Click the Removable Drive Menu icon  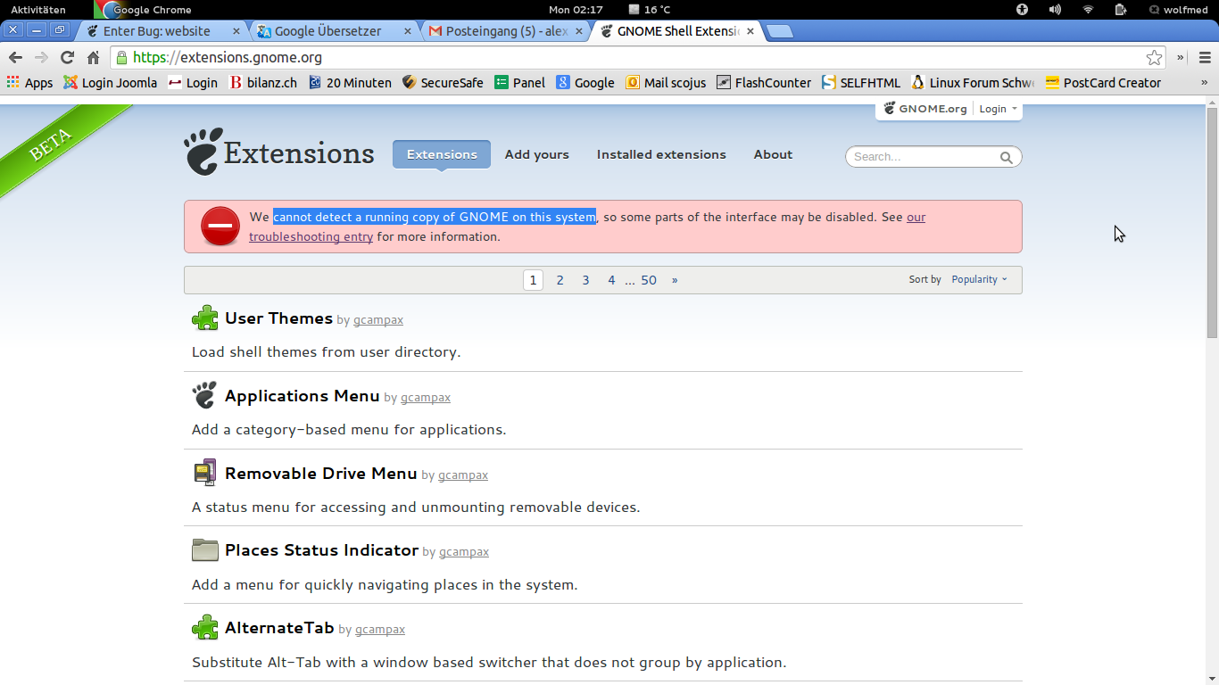click(x=205, y=473)
